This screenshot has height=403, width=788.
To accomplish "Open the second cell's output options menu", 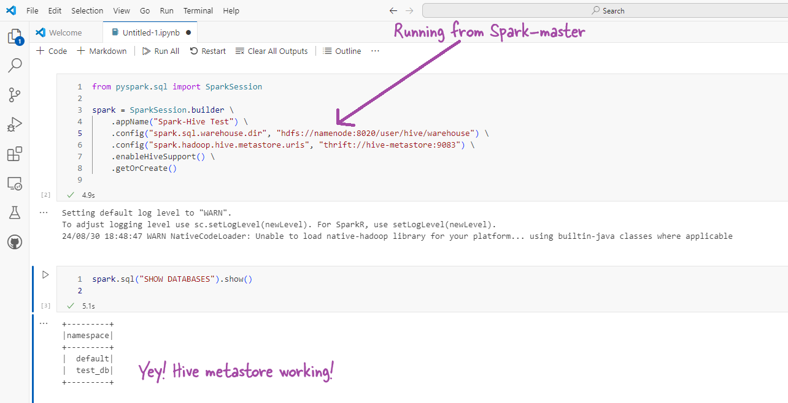I will pos(44,323).
